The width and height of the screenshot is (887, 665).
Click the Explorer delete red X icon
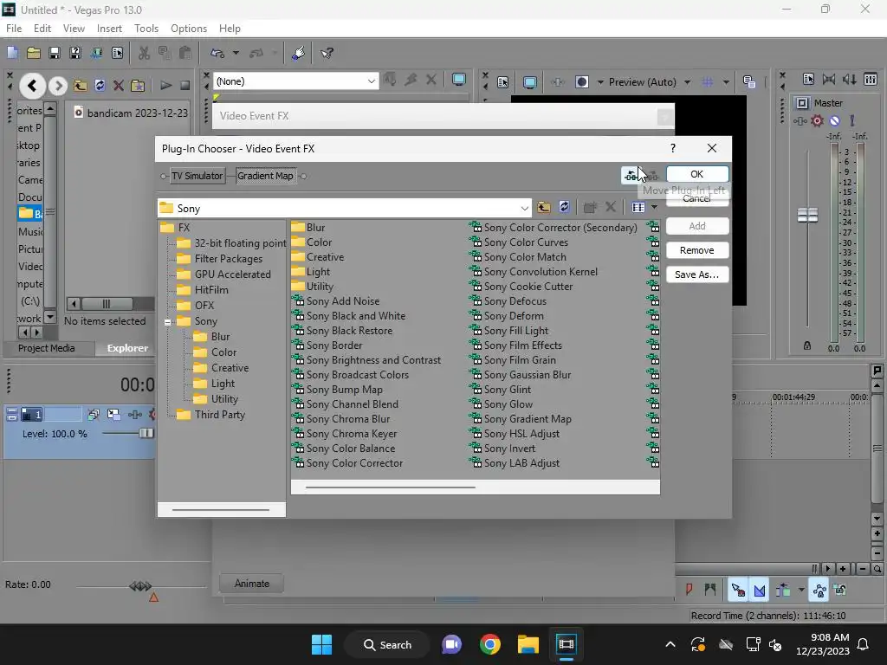118,86
